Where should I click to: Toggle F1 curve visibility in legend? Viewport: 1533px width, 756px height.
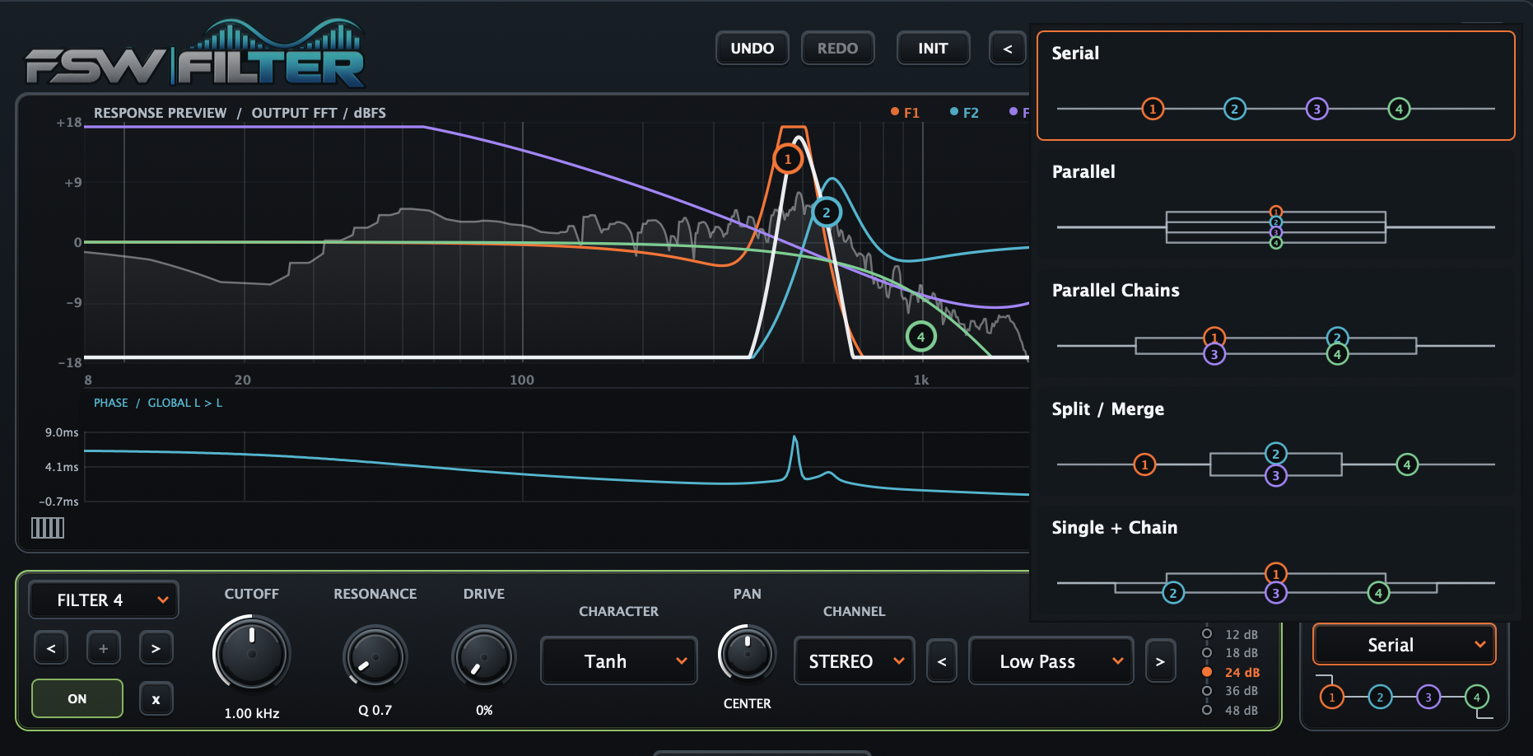click(x=906, y=113)
